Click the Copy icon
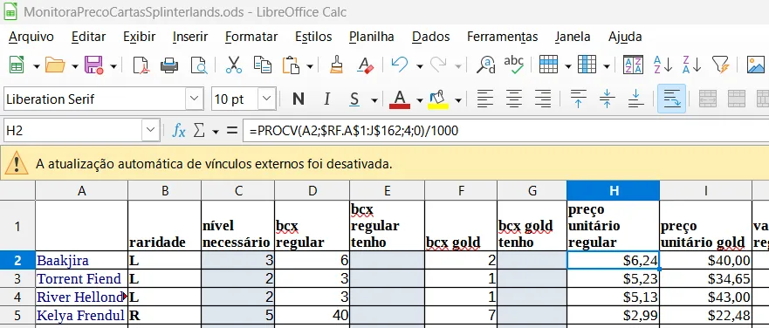 pyautogui.click(x=263, y=65)
